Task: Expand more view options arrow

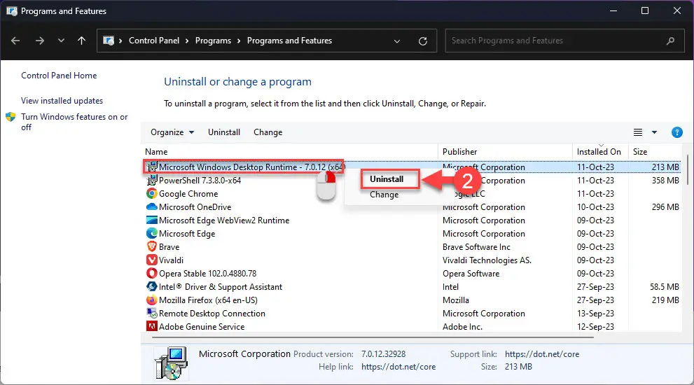Action: (x=654, y=132)
